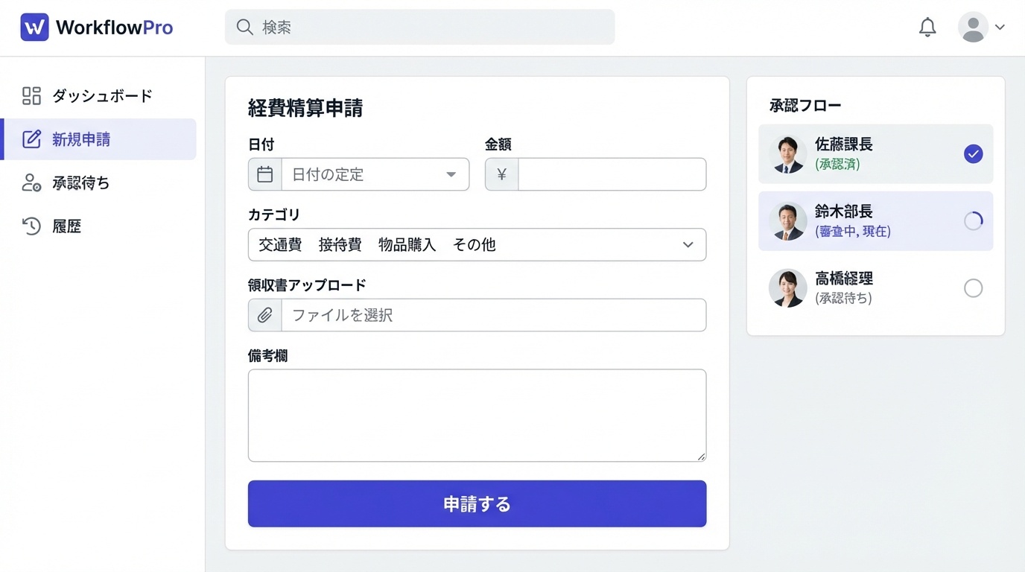
Task: Open 履歴 history page
Action: 66,226
